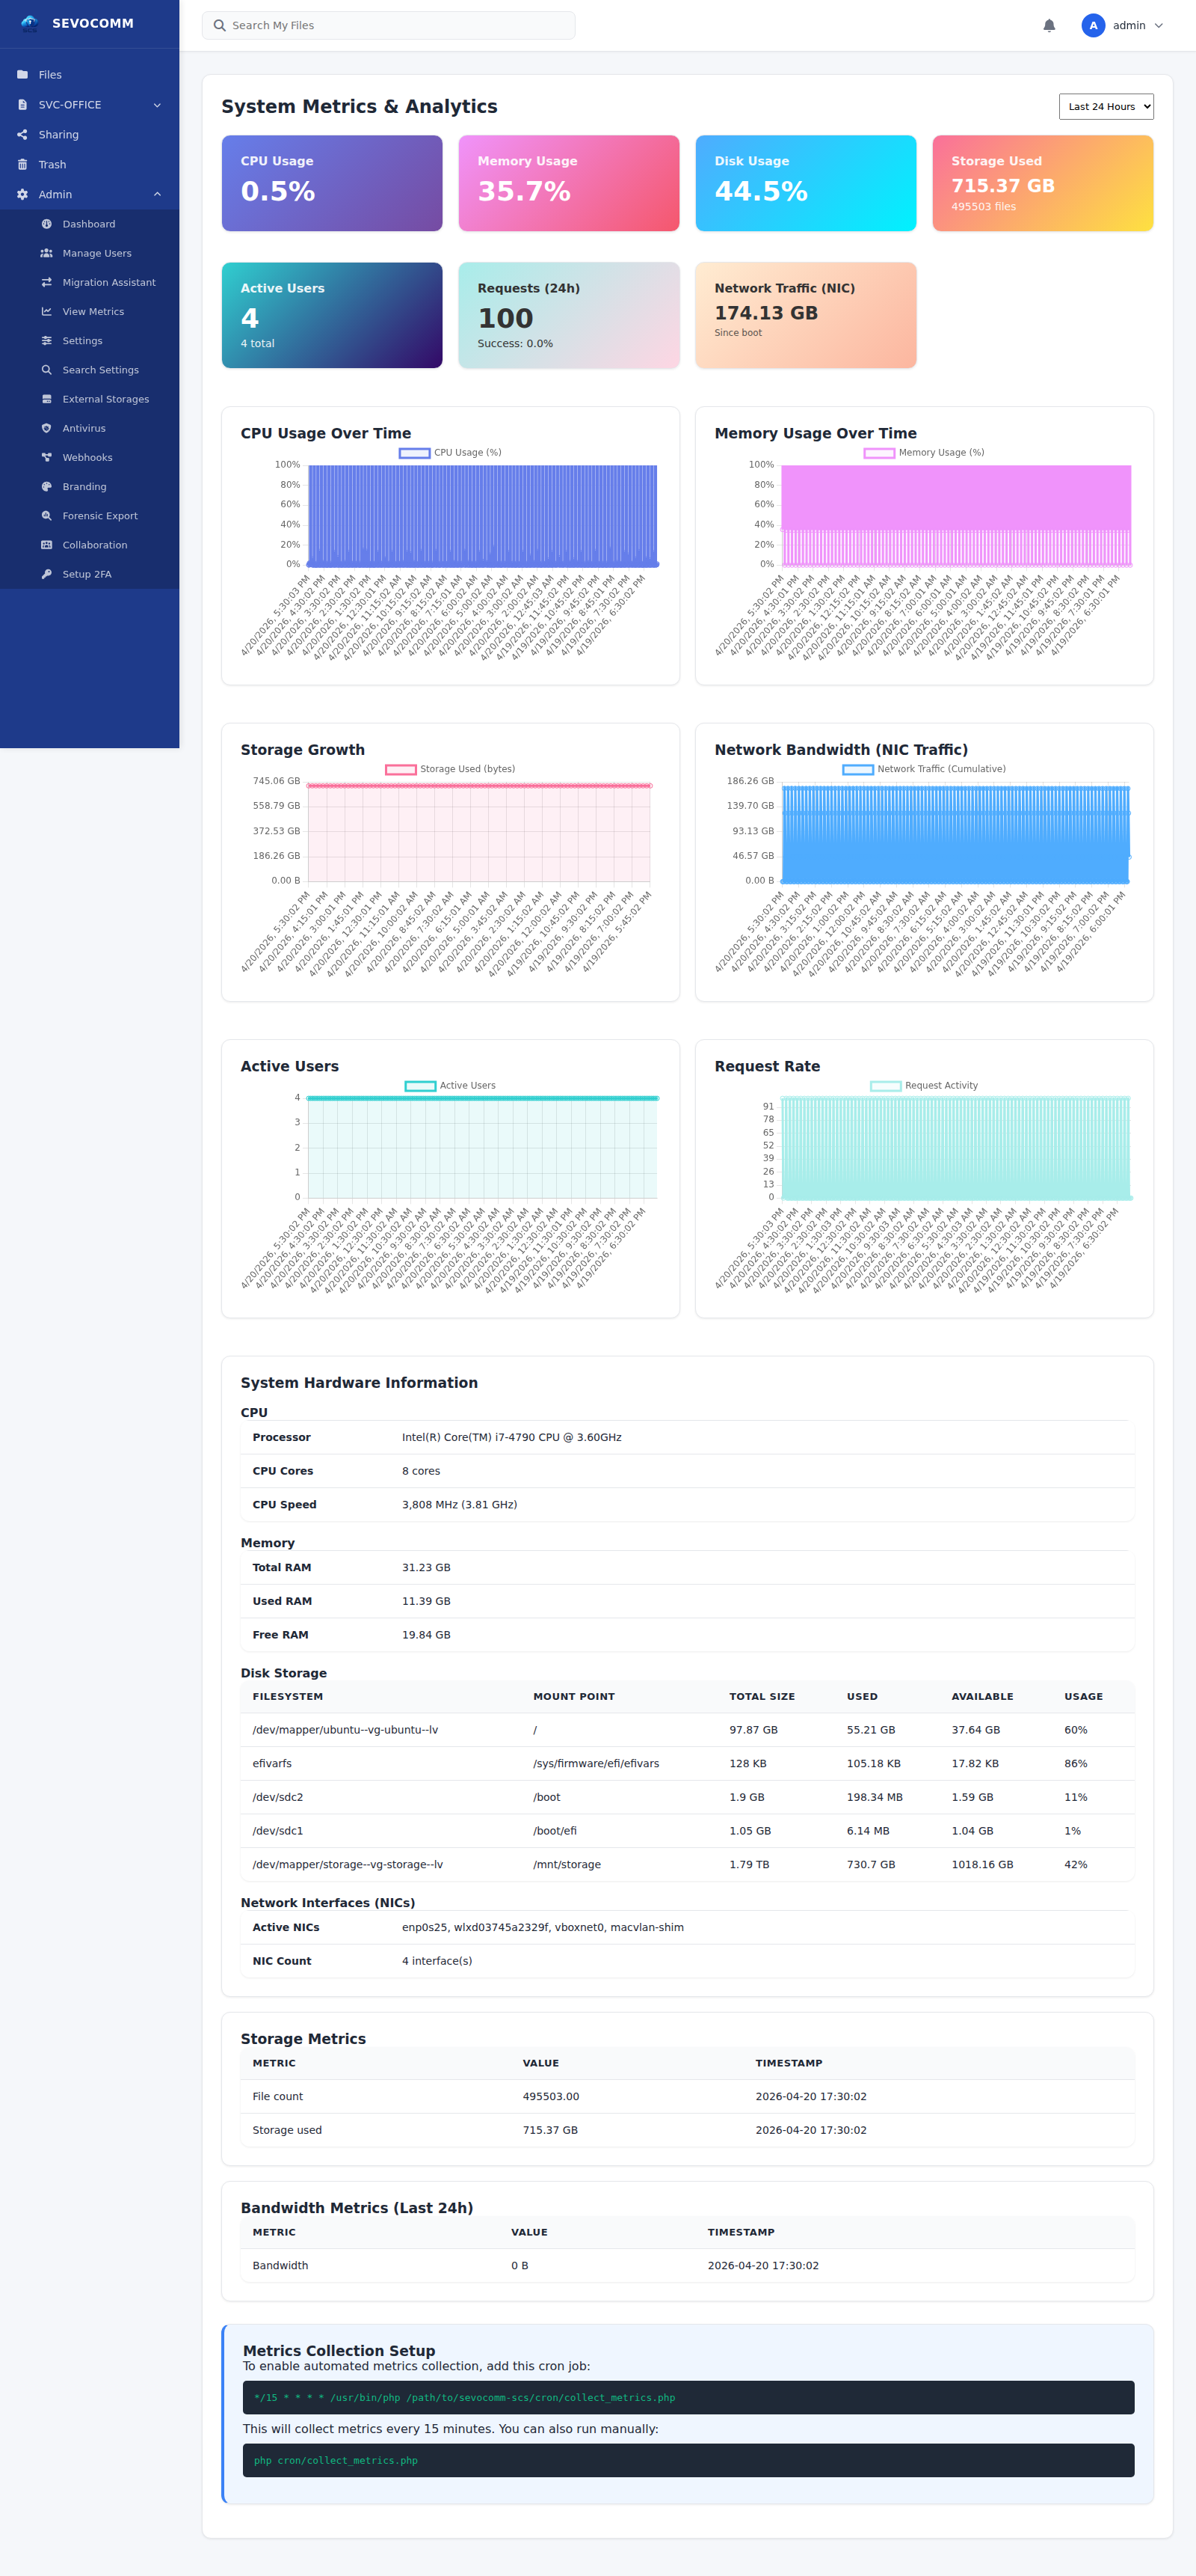
Task: Select View Metrics in the sidebar
Action: [x=92, y=311]
